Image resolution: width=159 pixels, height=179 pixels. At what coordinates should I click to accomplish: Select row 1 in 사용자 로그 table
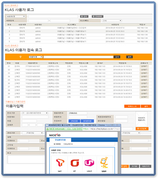tap(78, 28)
